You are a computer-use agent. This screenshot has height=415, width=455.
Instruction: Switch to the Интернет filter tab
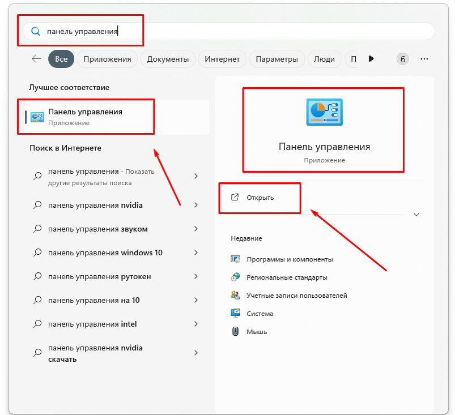[x=222, y=59]
